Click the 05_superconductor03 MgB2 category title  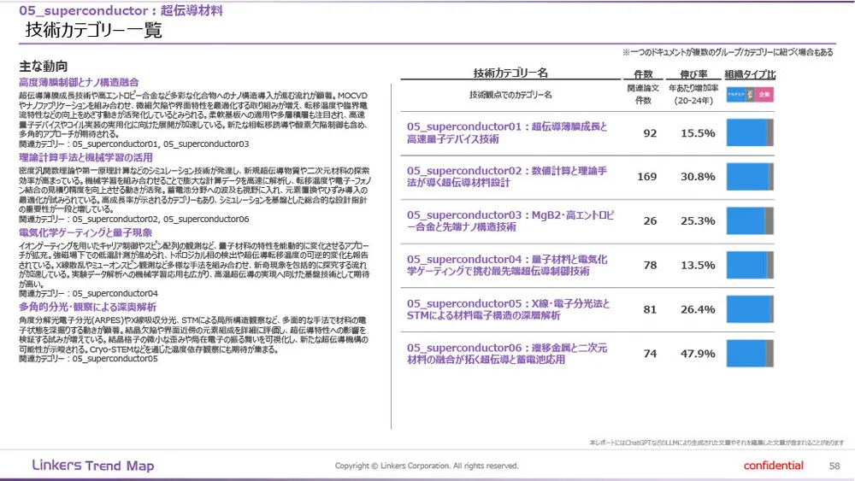tap(510, 220)
